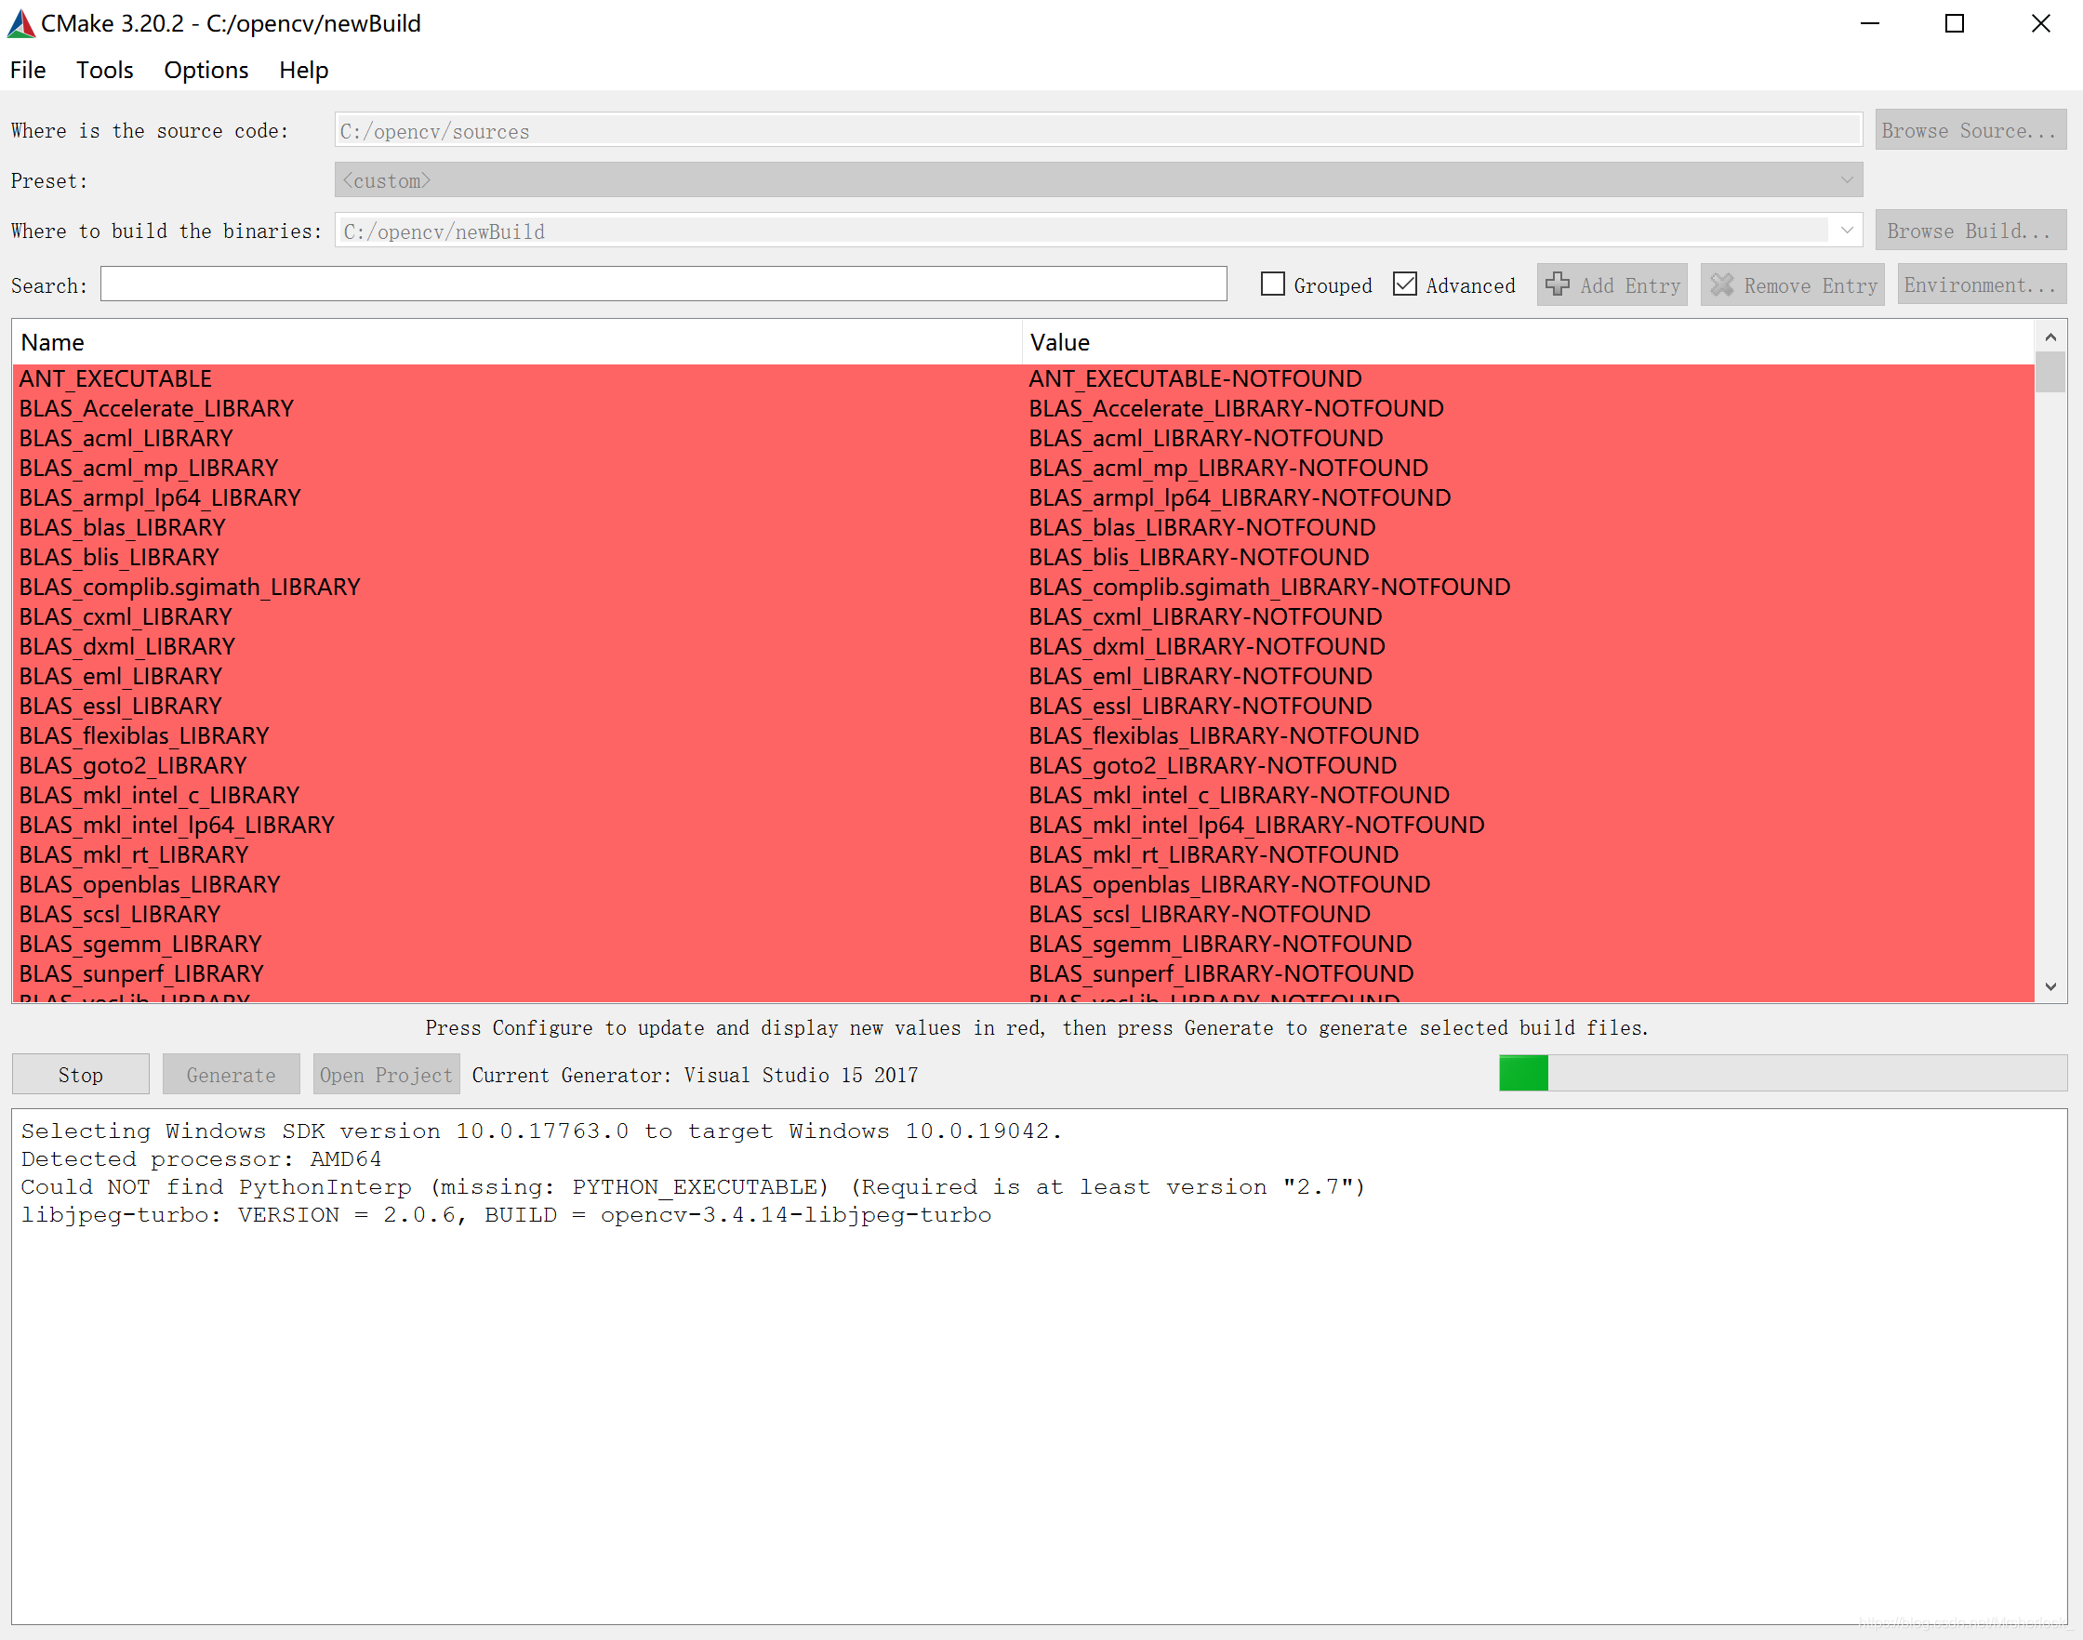This screenshot has height=1640, width=2083.
Task: Close the CMake window
Action: point(2041,23)
